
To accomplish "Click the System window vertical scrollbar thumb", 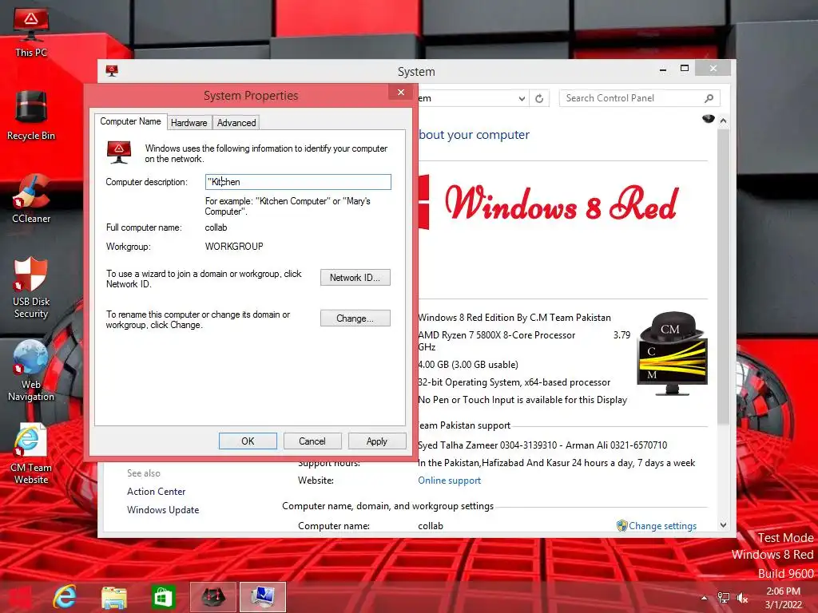I will [723, 276].
